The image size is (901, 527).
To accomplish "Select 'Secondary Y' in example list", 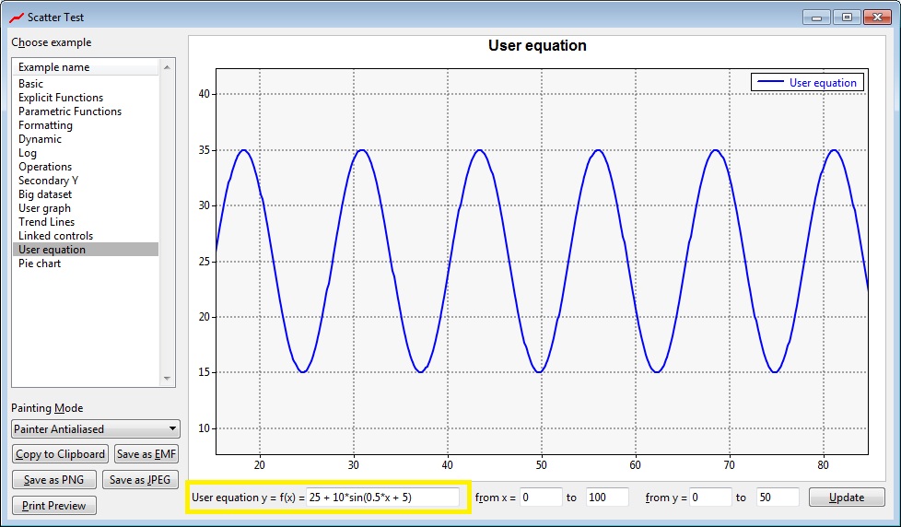I will click(x=48, y=181).
